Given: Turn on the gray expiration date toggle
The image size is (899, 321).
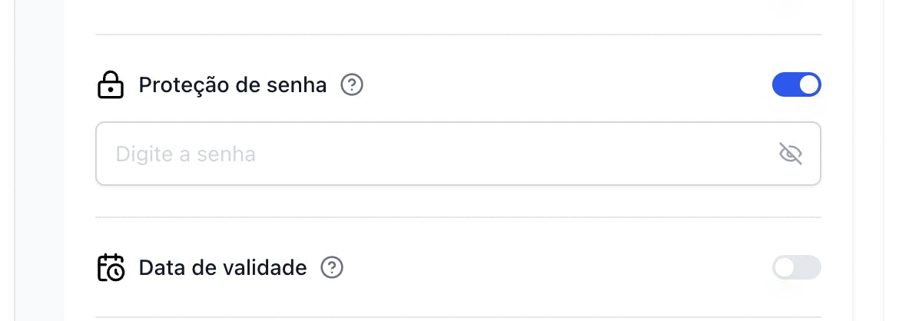Looking at the screenshot, I should [x=796, y=267].
